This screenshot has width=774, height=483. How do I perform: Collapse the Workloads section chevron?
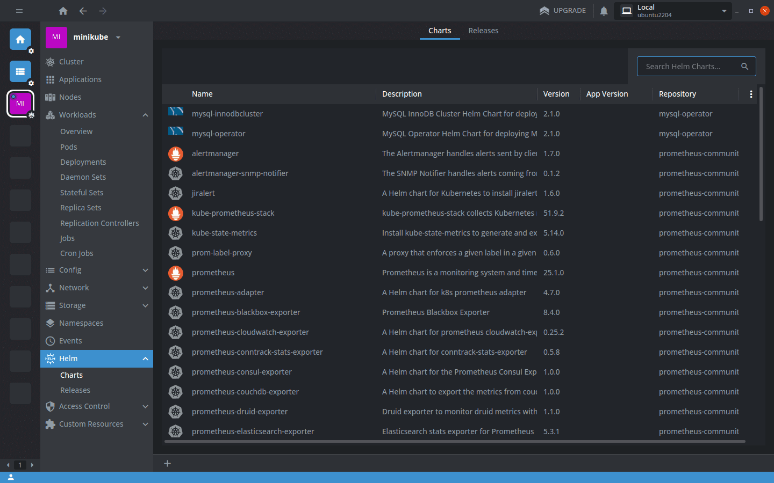coord(145,115)
